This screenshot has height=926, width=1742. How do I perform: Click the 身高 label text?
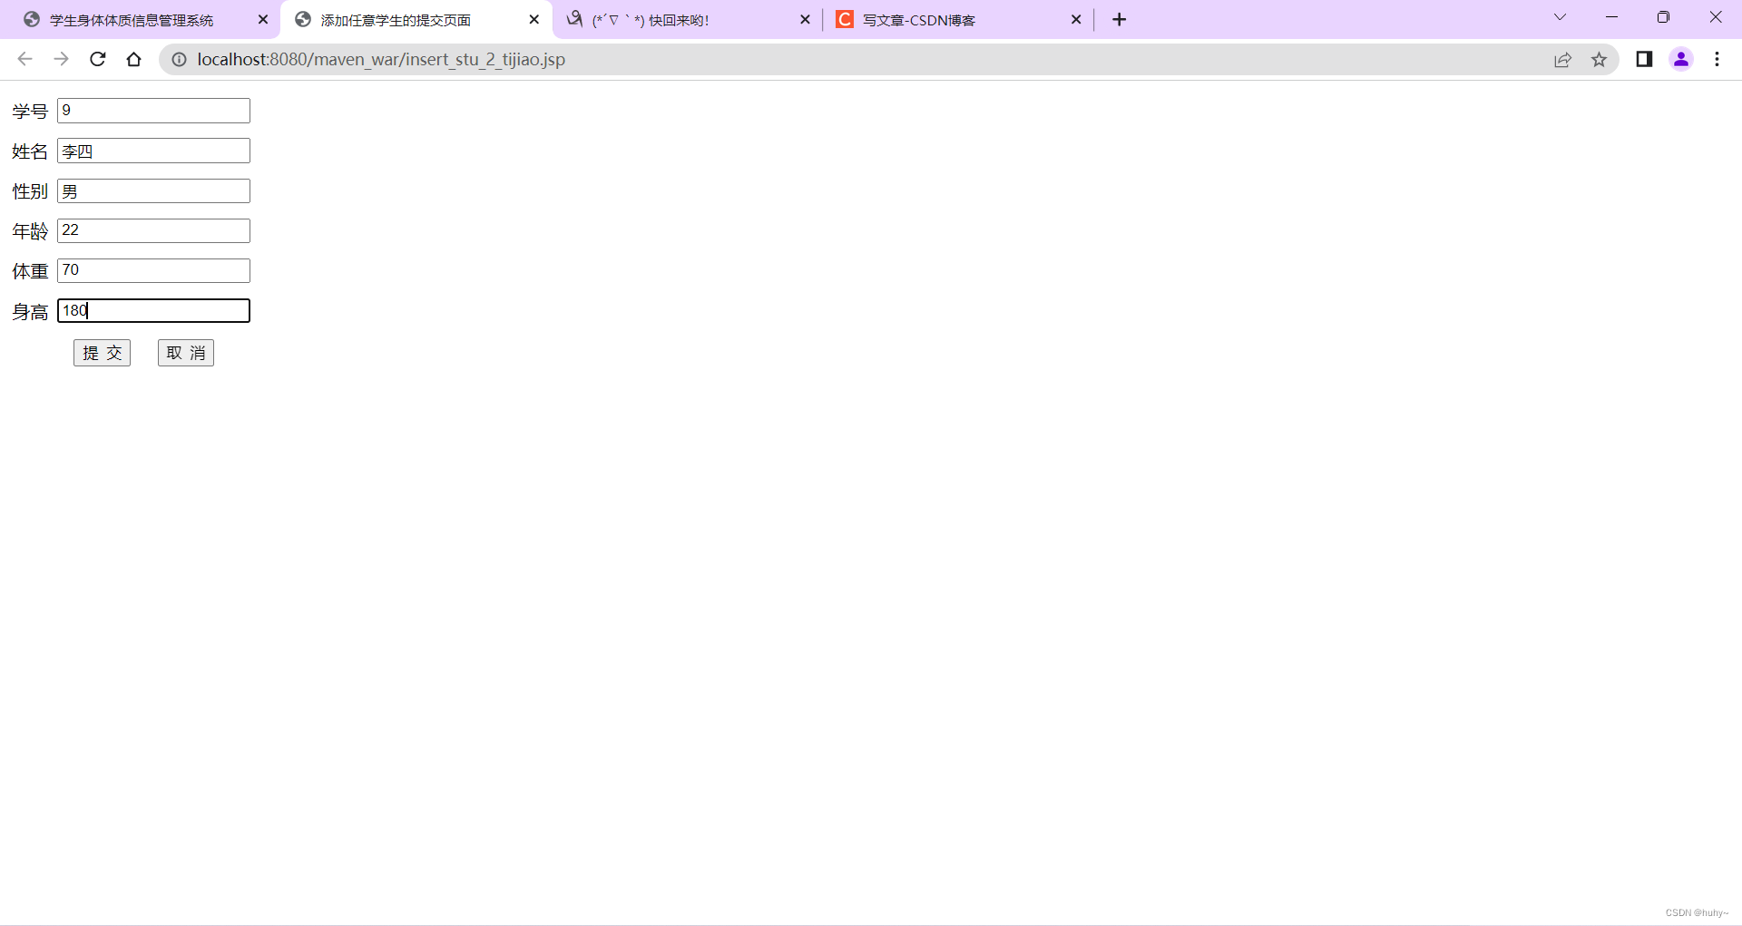click(x=30, y=312)
